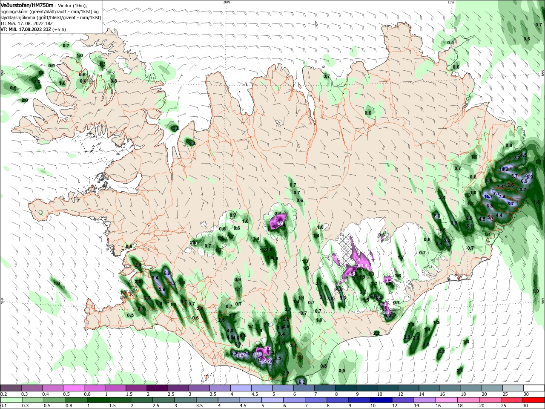Screen dimensions: 545x409
Task: Click the 5.9 precipitation value in the southwest
Action: click(x=162, y=289)
